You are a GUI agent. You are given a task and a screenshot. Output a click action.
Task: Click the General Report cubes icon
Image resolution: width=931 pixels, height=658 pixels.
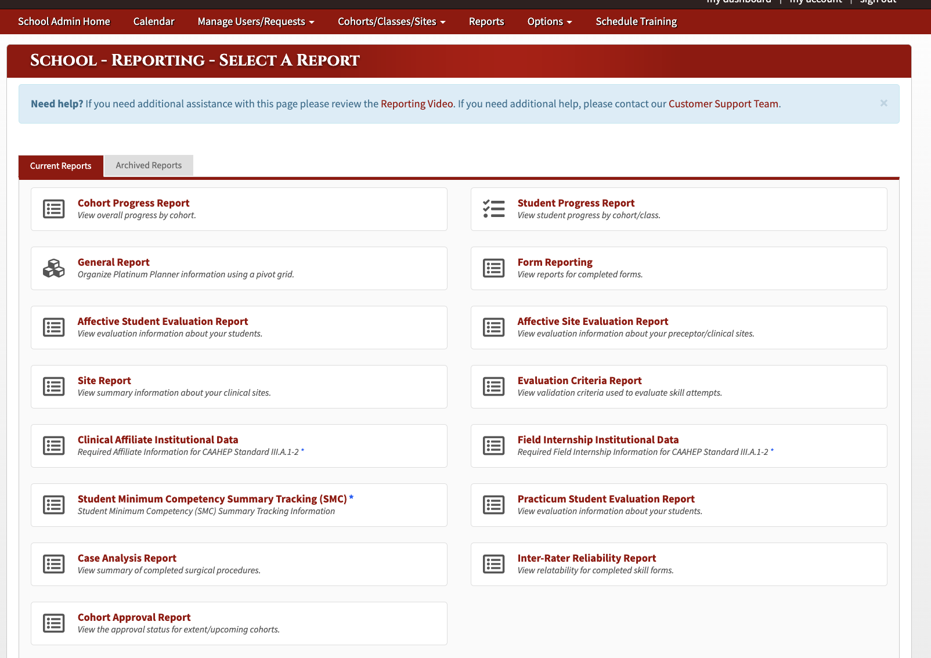pos(54,268)
